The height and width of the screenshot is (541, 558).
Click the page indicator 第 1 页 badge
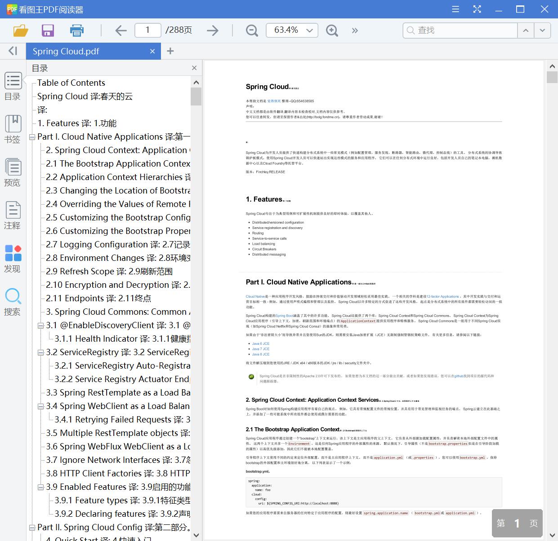517,523
